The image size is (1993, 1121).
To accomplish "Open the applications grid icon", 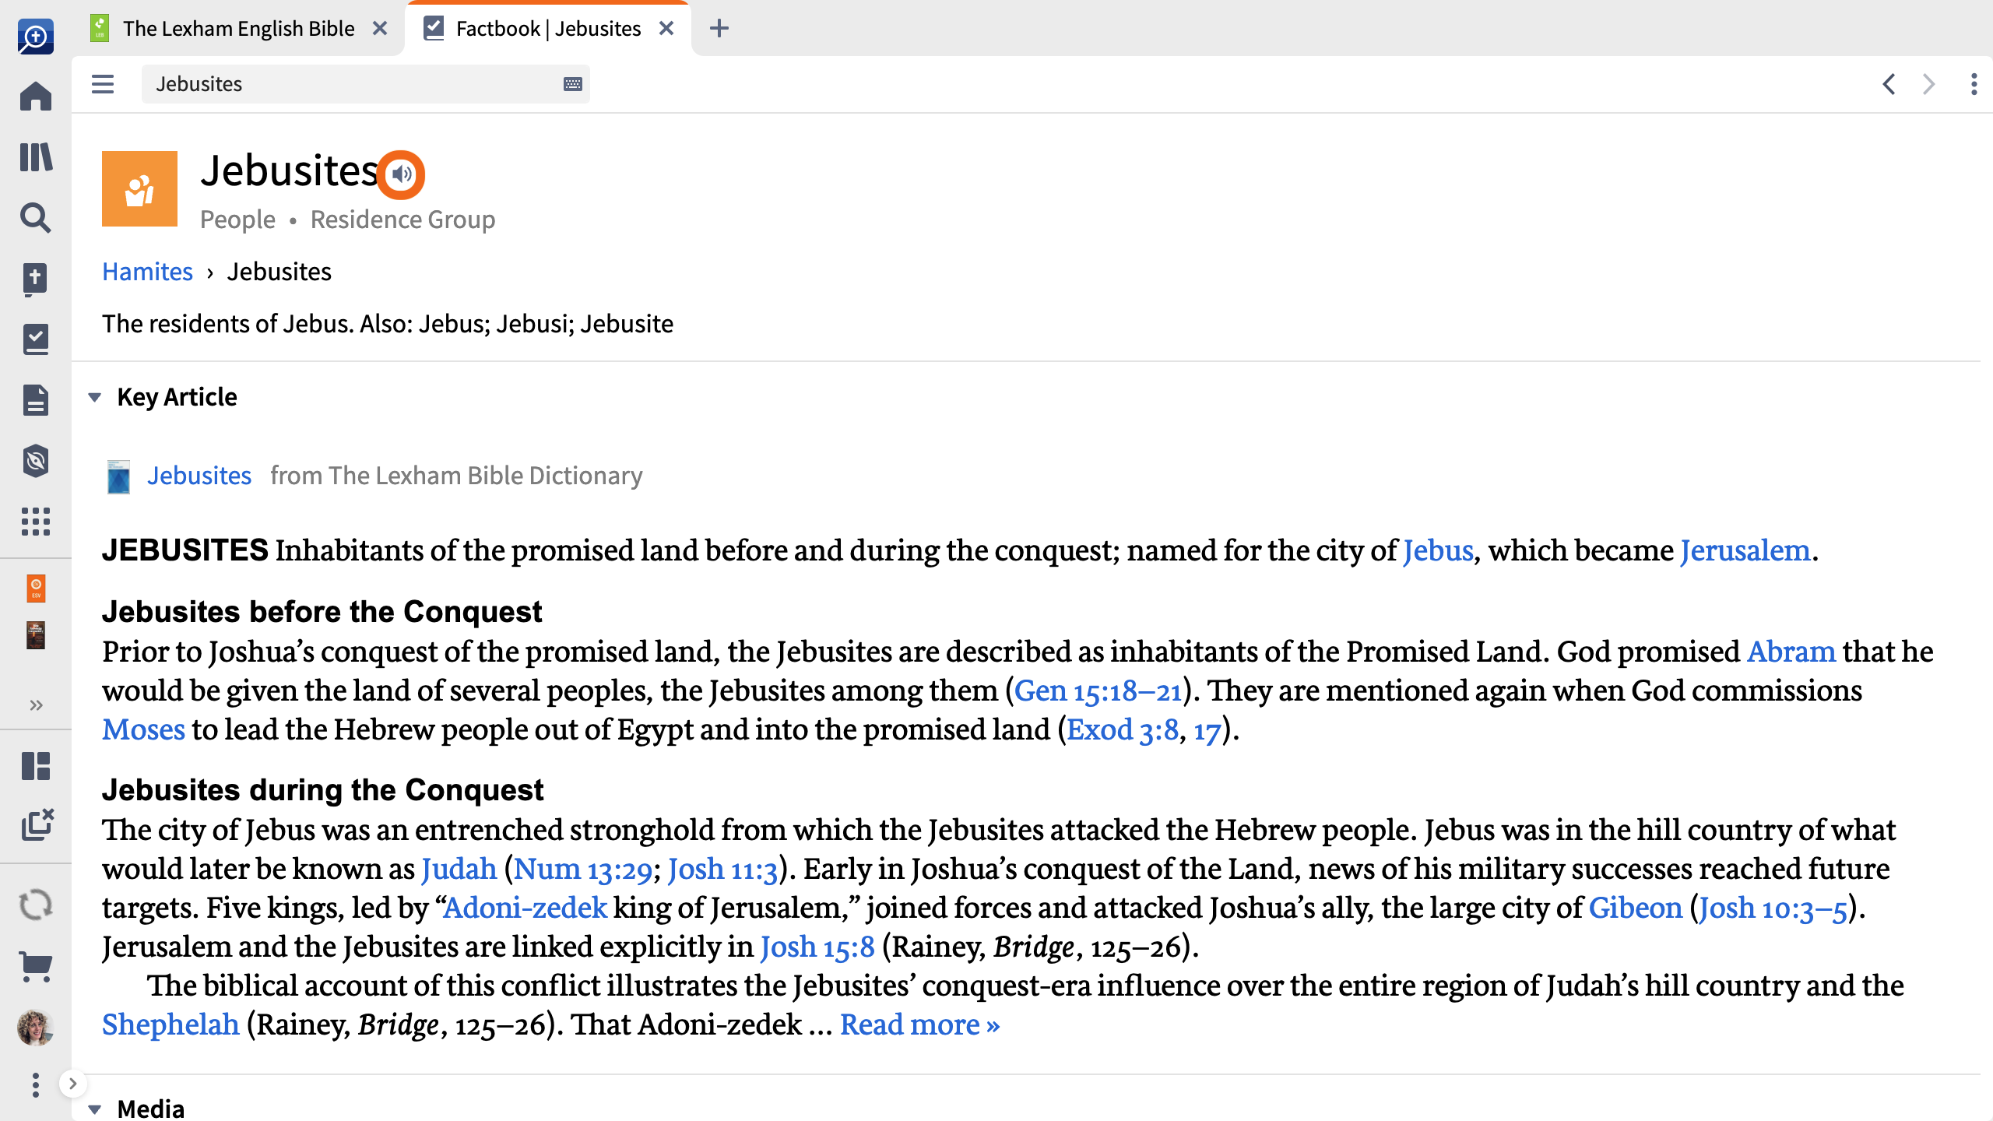I will [x=36, y=522].
